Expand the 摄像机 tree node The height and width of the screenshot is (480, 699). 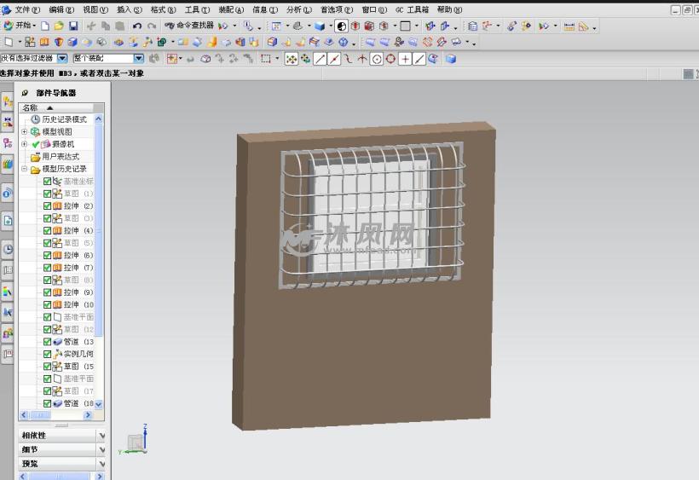(x=25, y=144)
